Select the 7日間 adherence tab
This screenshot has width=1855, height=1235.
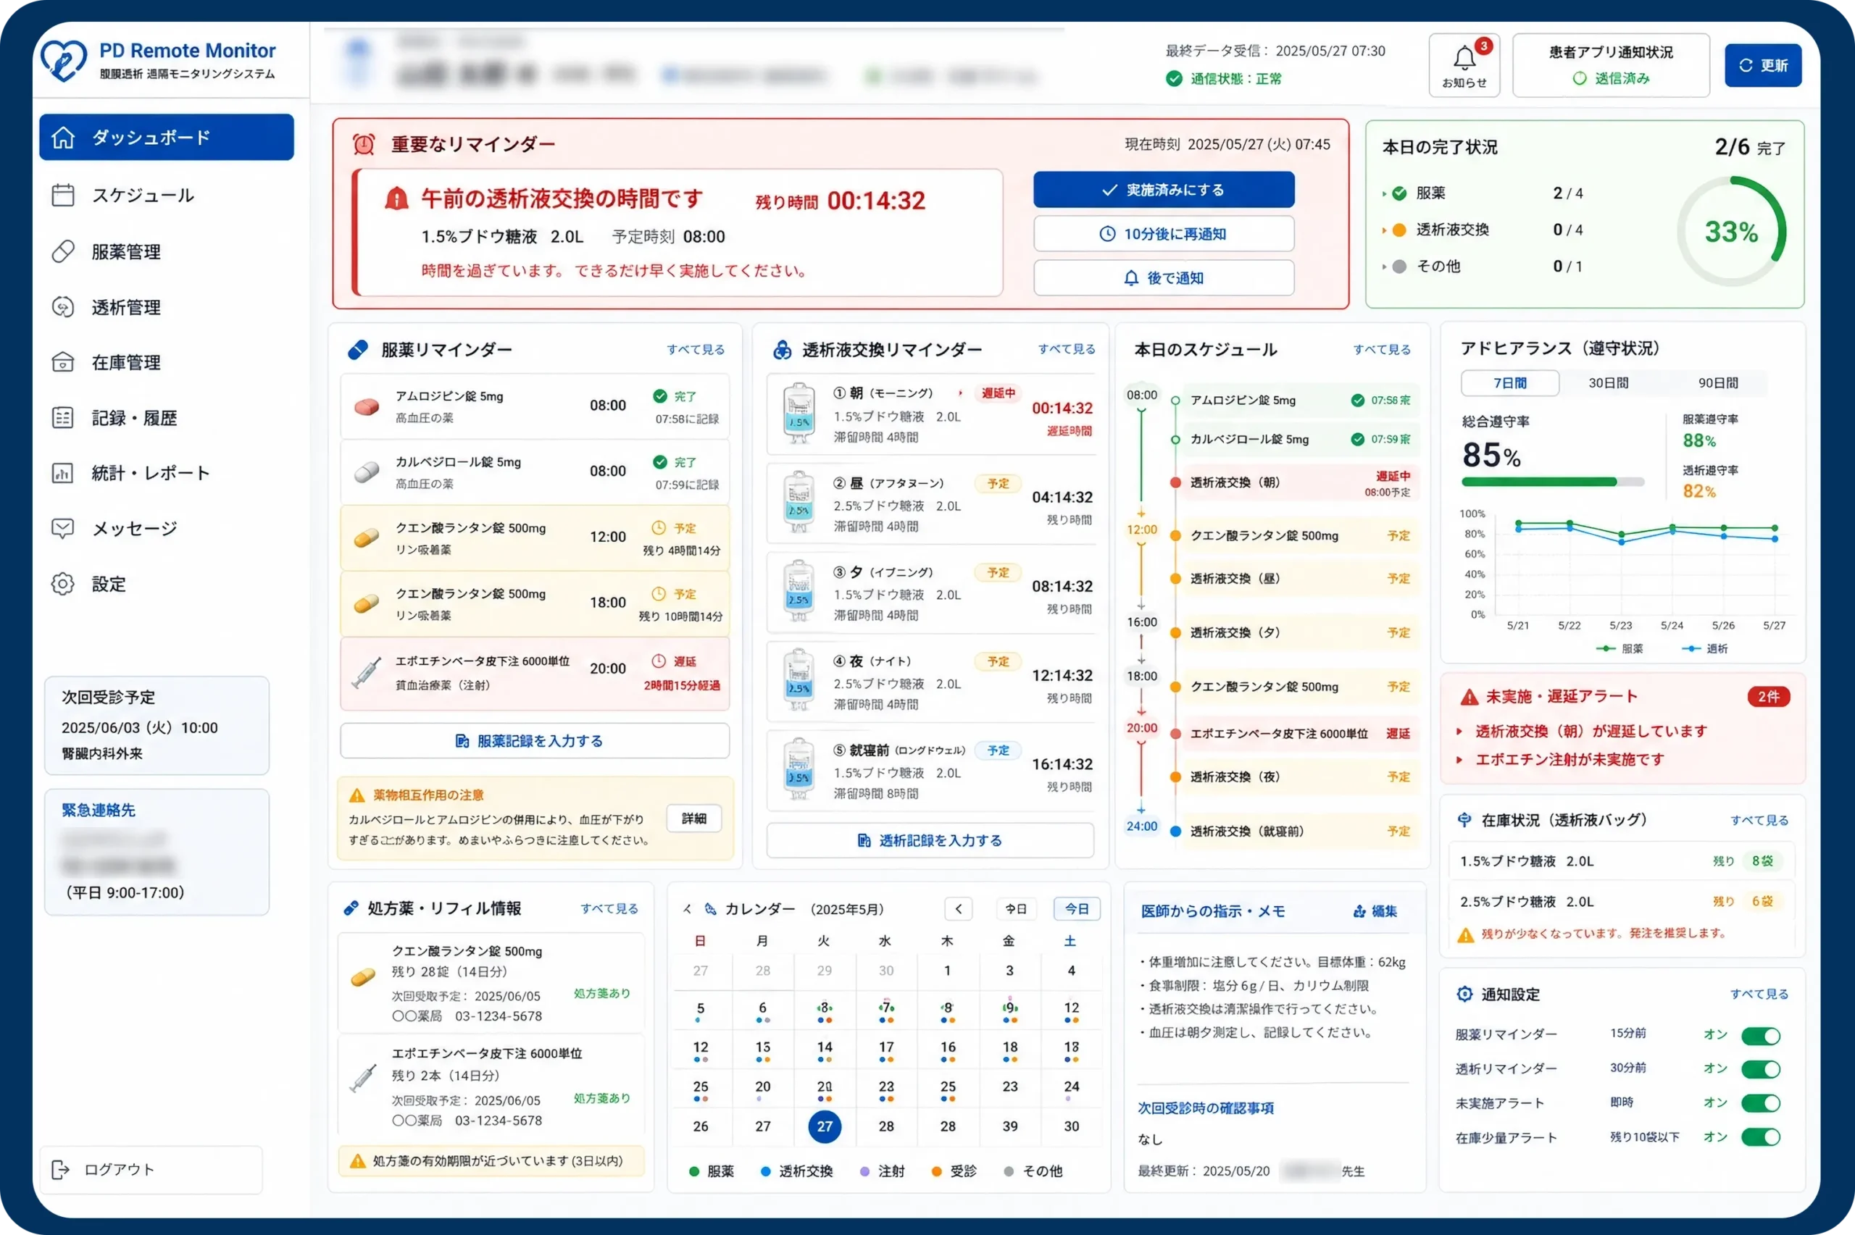tap(1510, 382)
